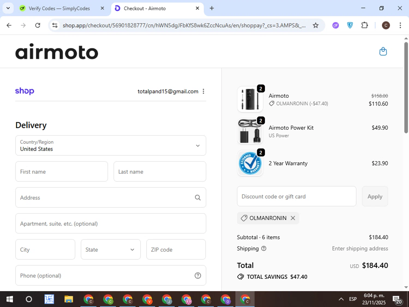Open File Explorer from the taskbar
409x307 pixels.
coord(69,299)
